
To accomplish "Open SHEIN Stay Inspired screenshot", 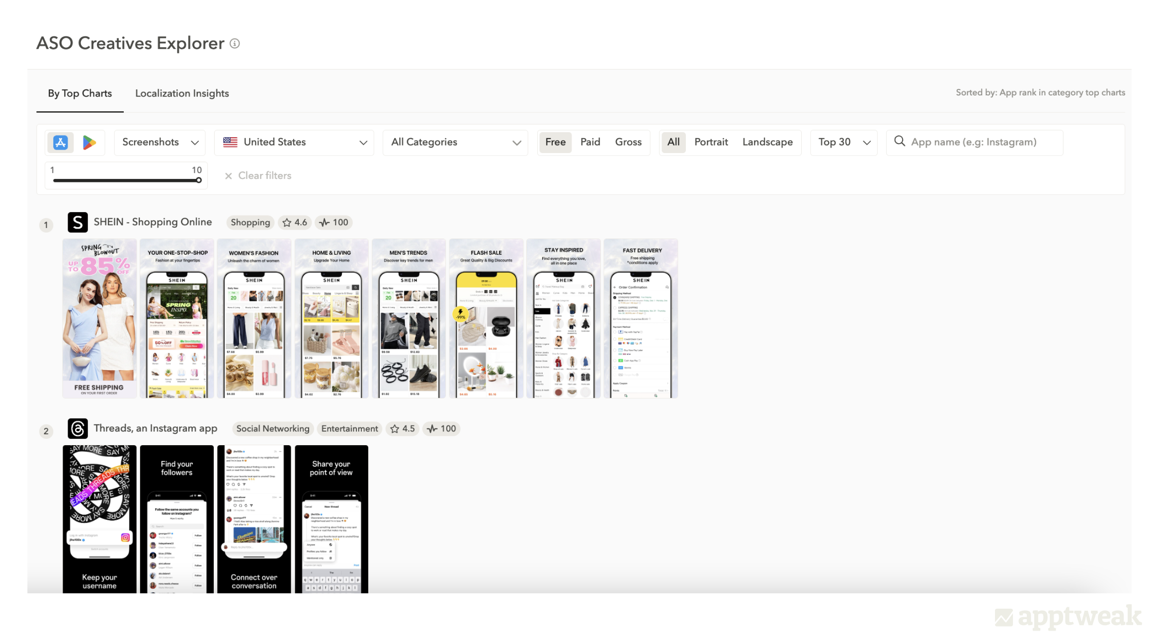I will tap(564, 319).
